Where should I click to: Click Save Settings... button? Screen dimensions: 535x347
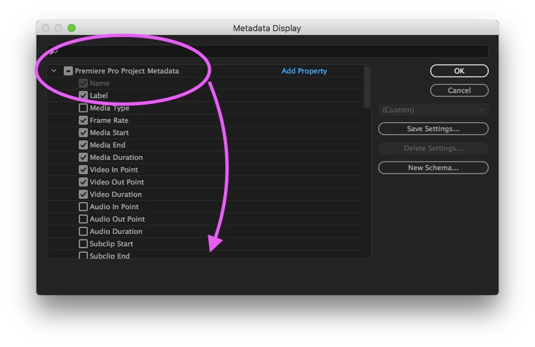(433, 129)
